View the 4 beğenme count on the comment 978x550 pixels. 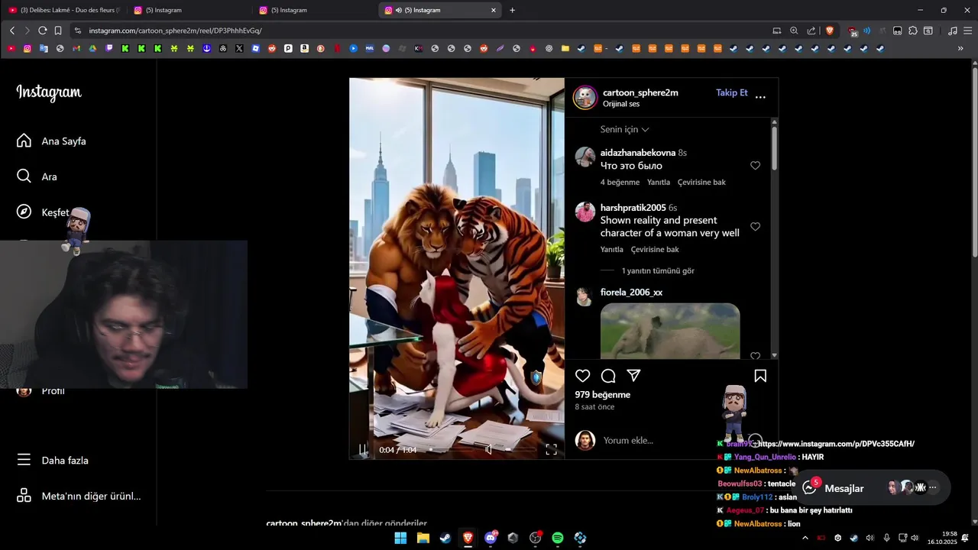click(620, 183)
